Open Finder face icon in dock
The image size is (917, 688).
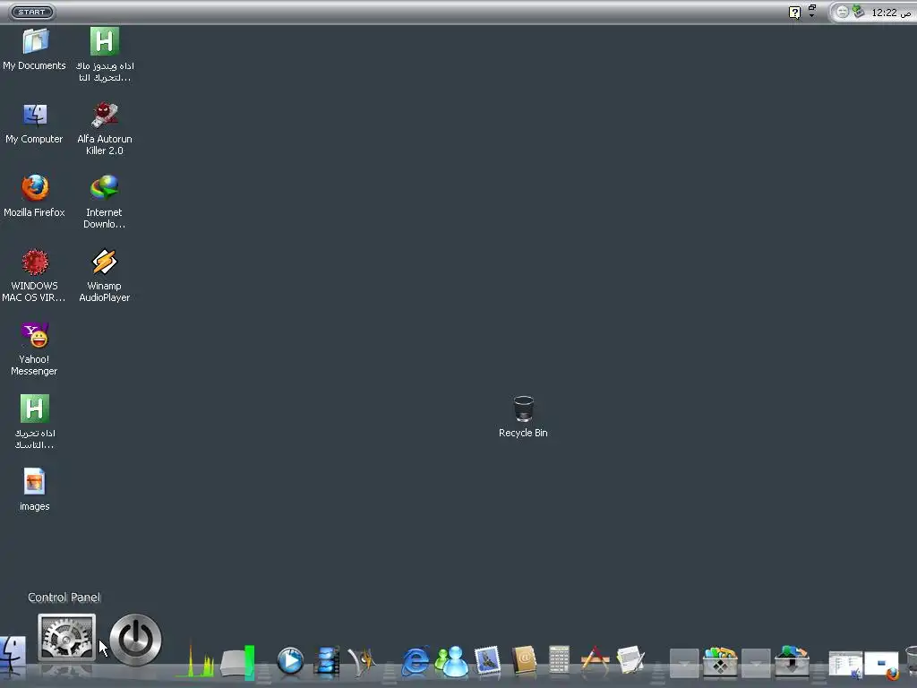[x=13, y=655]
